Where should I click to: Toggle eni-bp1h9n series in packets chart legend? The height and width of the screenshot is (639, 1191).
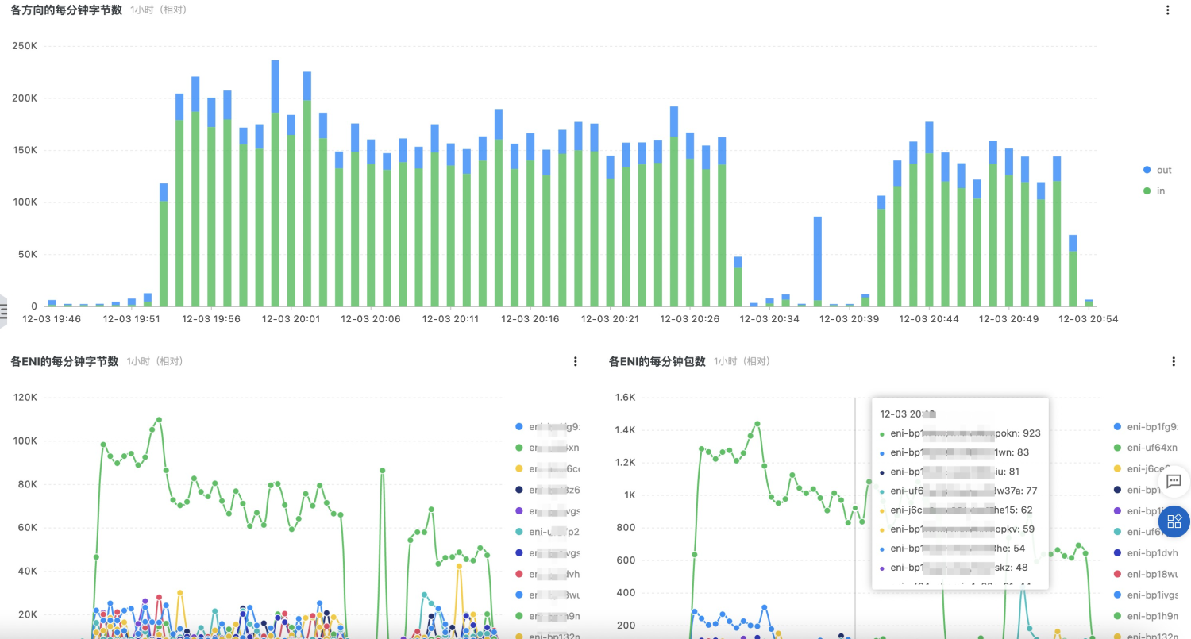[1145, 615]
